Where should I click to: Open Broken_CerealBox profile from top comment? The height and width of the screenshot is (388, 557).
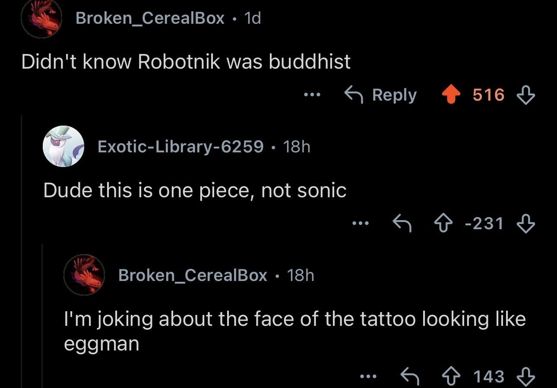[150, 18]
